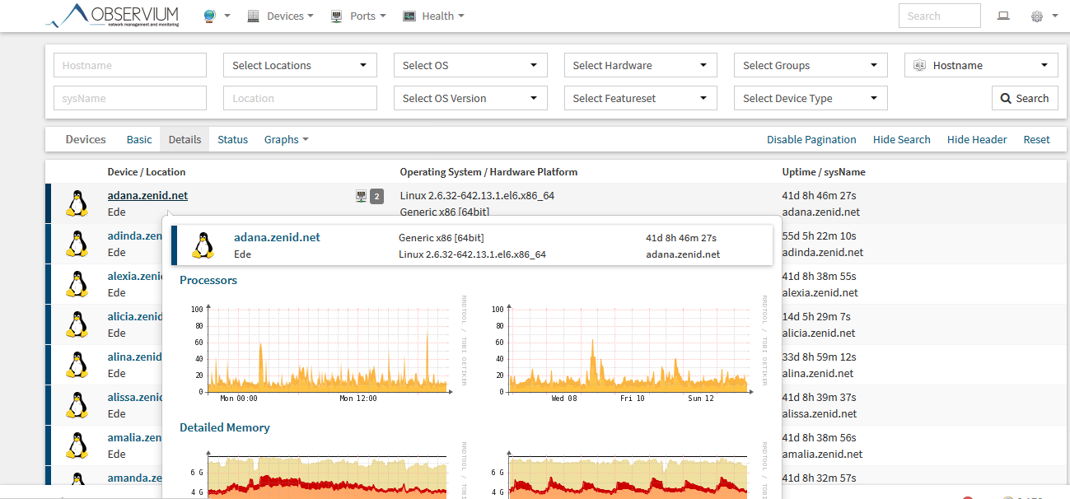1070x499 pixels.
Task: Open the Ports navigation menu
Action: coord(357,16)
